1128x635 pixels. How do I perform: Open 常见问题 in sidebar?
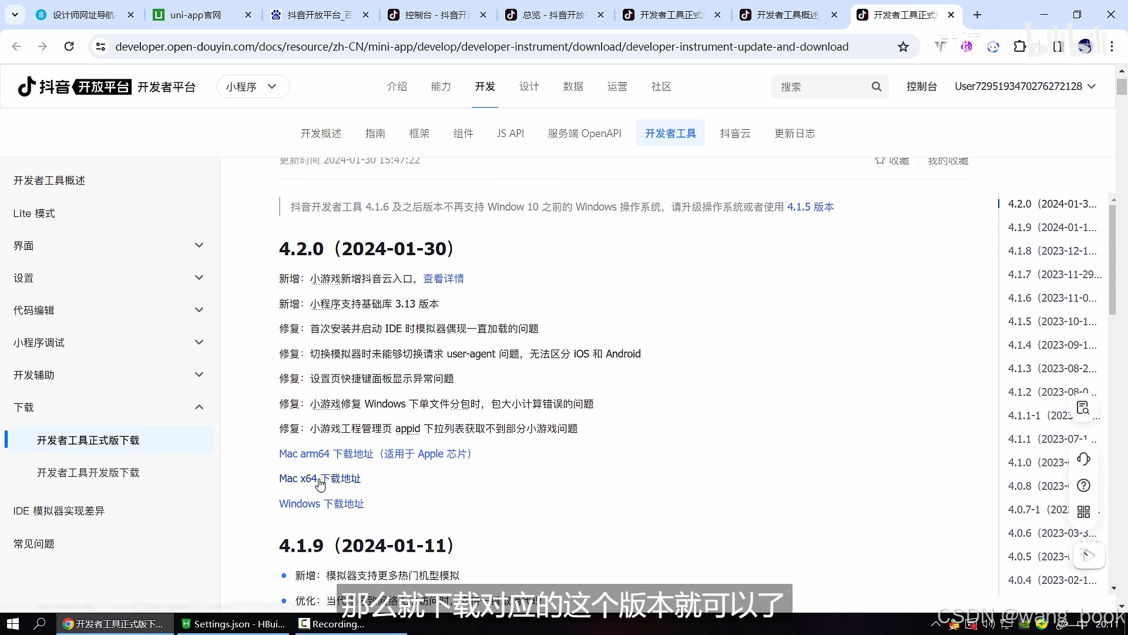(x=34, y=544)
